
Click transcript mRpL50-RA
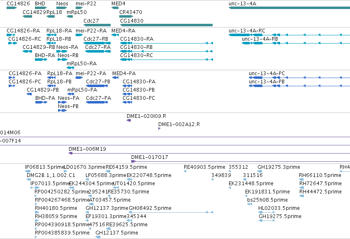pyautogui.click(x=81, y=64)
